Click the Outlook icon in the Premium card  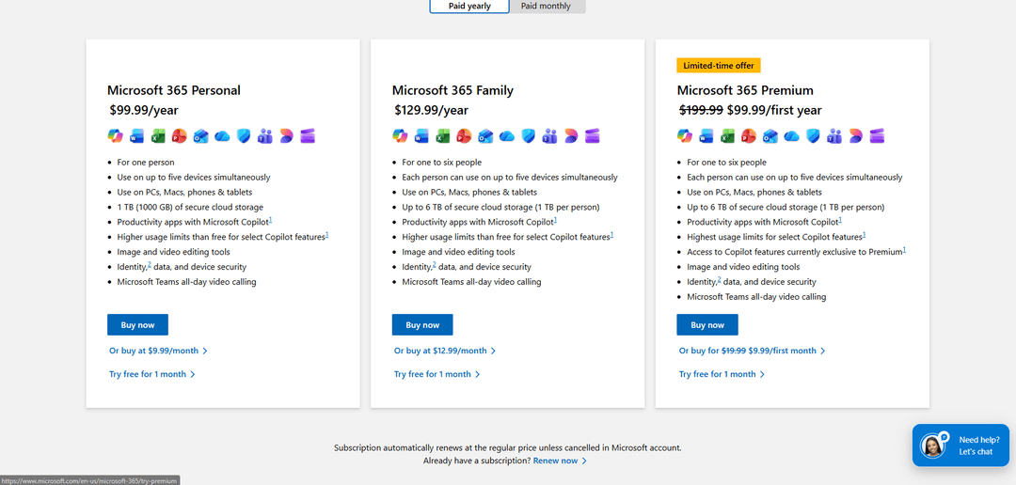tap(770, 136)
